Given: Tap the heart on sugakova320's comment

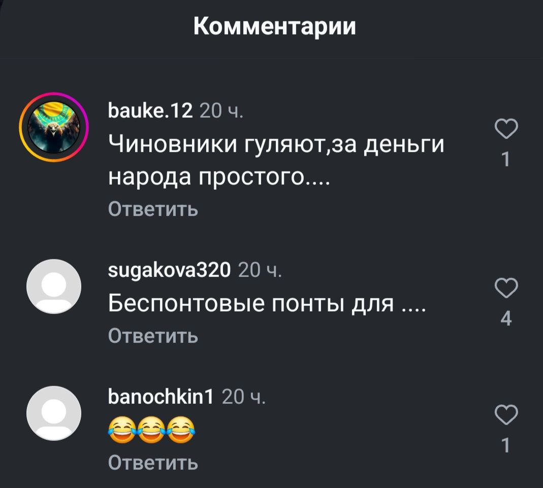Looking at the screenshot, I should point(506,288).
